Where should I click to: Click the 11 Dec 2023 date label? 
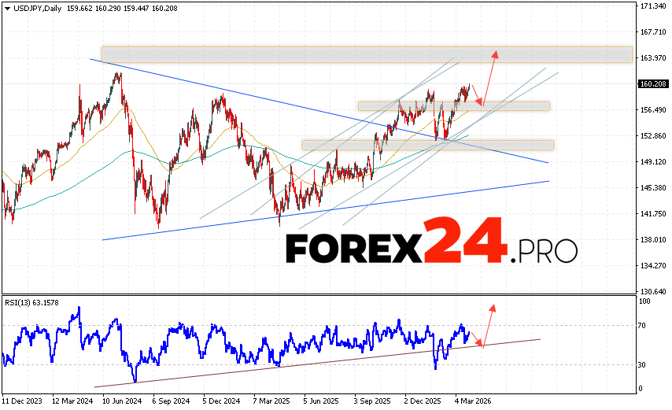(24, 400)
